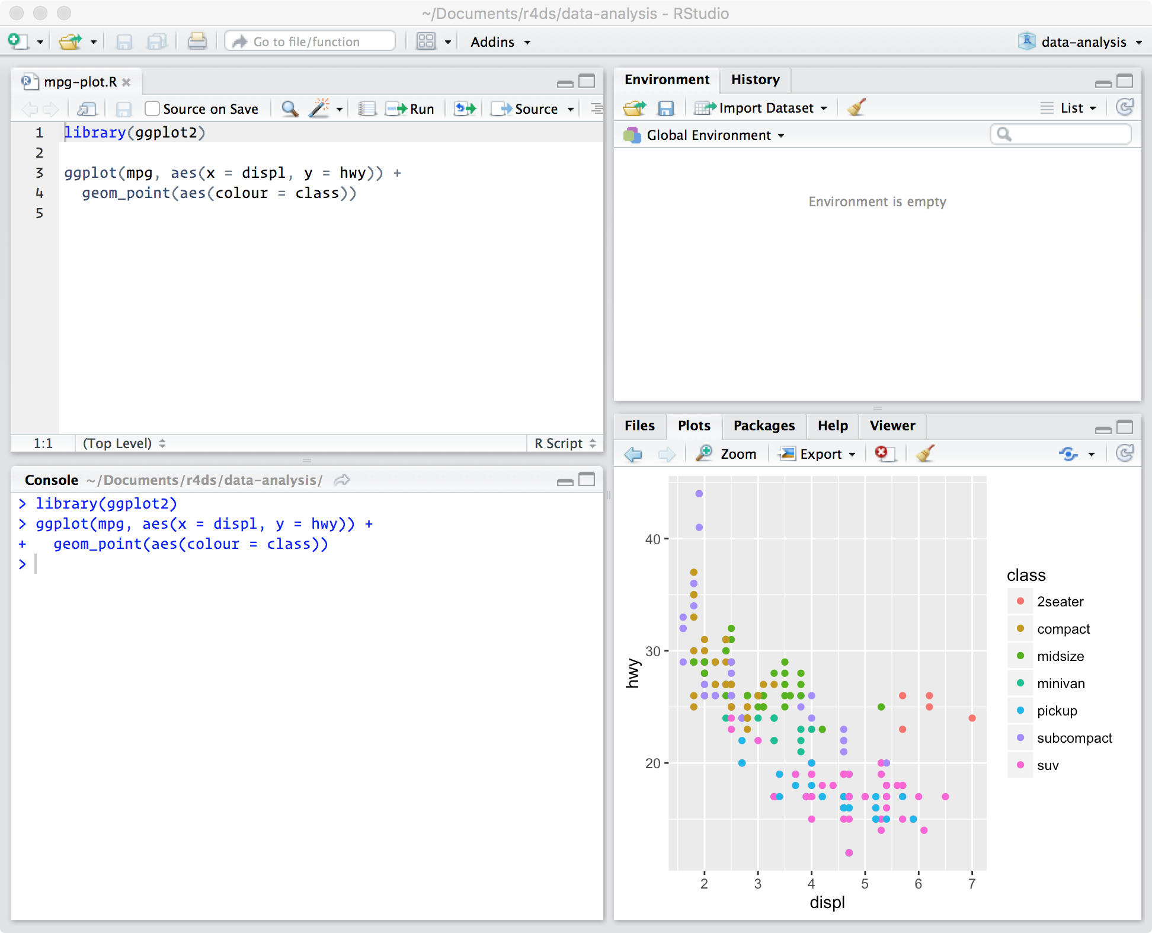Image resolution: width=1152 pixels, height=933 pixels.
Task: Click the document outline icon
Action: click(597, 108)
